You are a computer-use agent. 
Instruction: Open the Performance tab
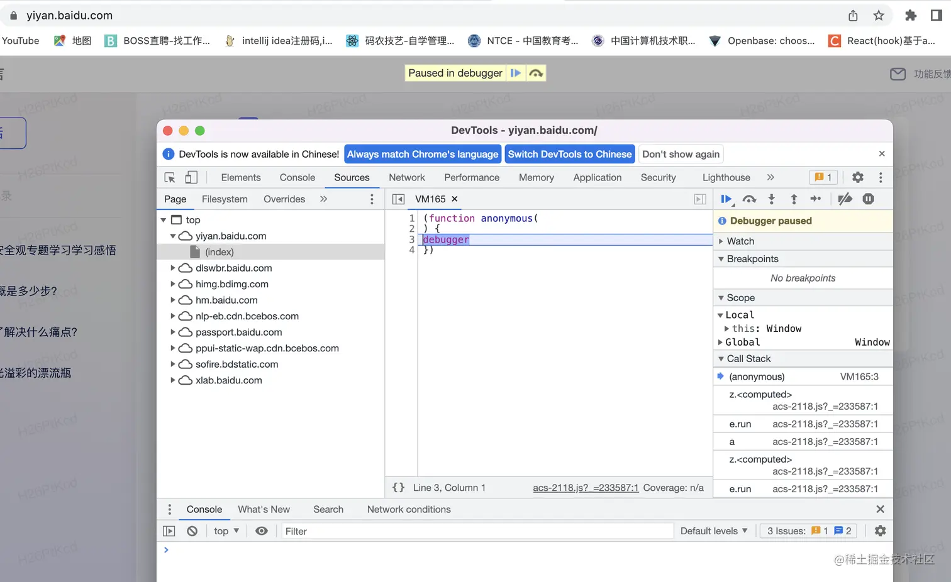pyautogui.click(x=472, y=178)
